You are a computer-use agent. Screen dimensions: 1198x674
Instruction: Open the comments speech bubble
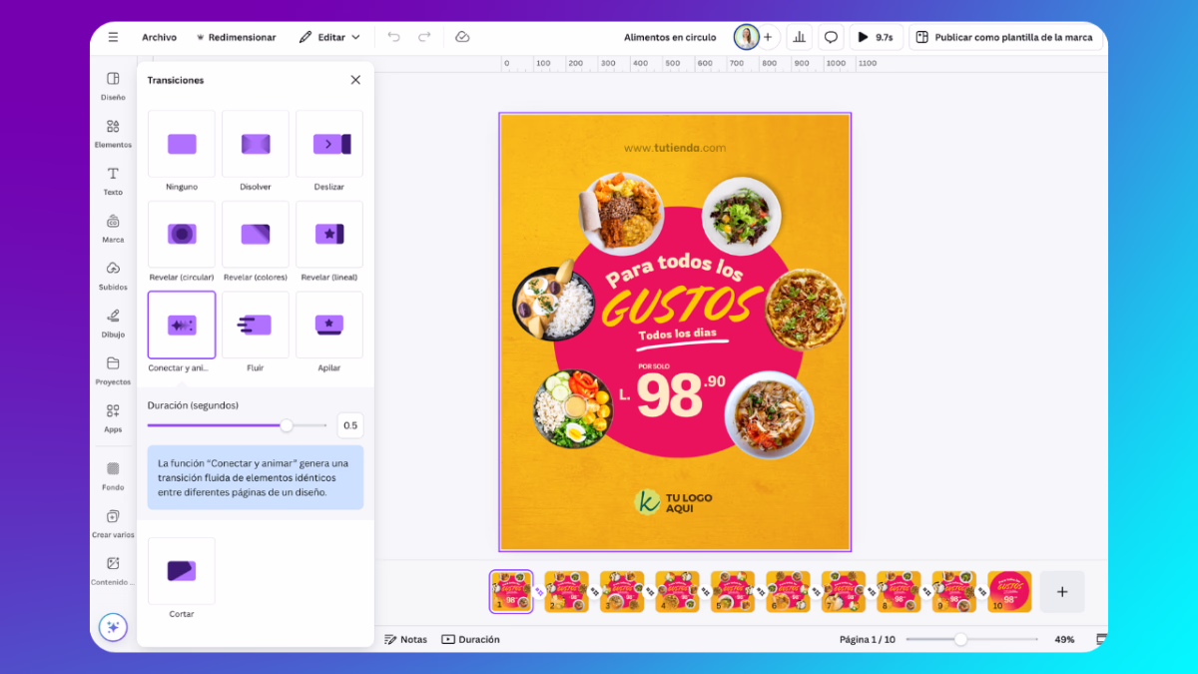pos(830,37)
